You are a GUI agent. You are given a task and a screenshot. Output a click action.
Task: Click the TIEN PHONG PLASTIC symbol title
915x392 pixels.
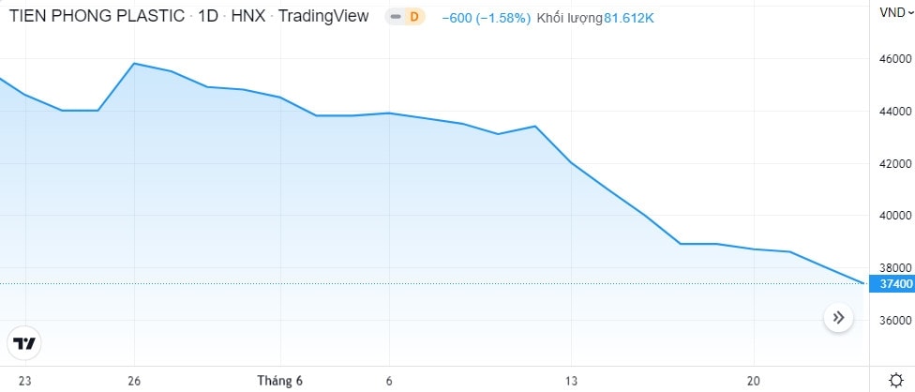click(92, 17)
